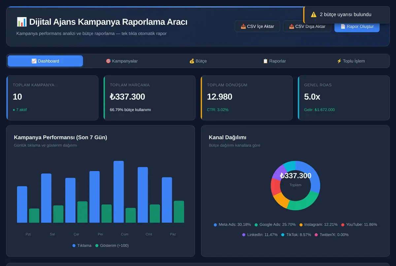This screenshot has width=396, height=266.
Task: Click the Twitter/X: 0.00% legend entry
Action: (x=331, y=235)
